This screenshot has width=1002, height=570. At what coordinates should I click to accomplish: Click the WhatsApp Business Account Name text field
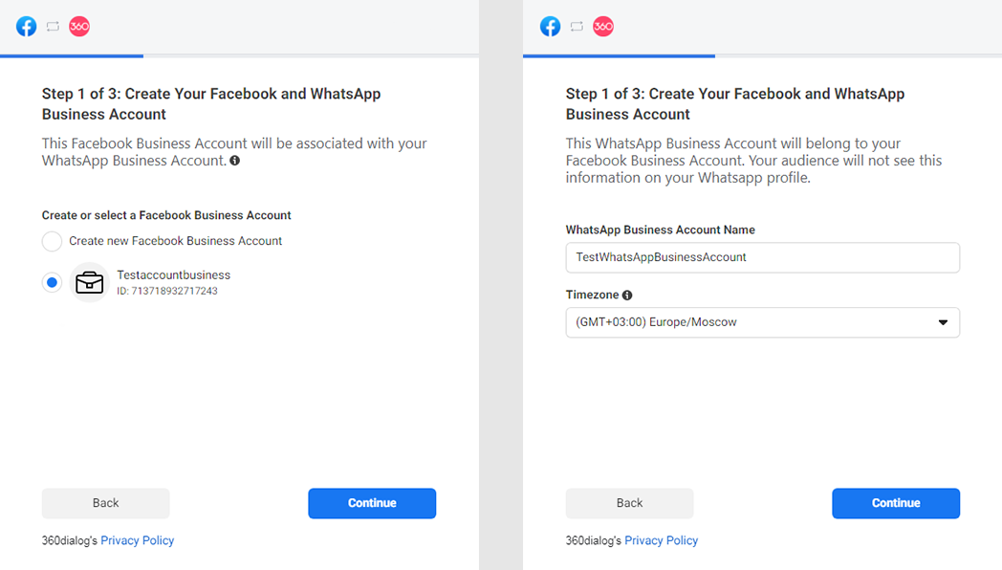coord(762,257)
